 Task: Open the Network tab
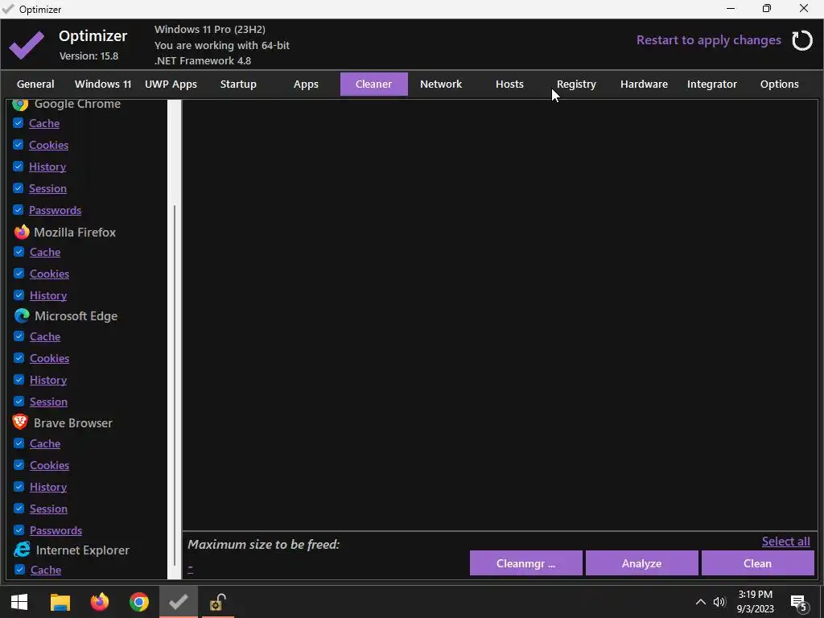(x=441, y=84)
